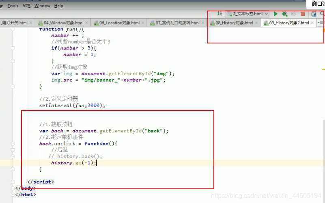
Task: Collapse the back.onclick function fold marker
Action: (x=13, y=143)
